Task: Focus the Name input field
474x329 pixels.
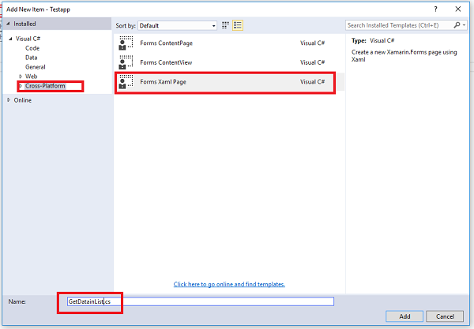Action: tap(201, 301)
